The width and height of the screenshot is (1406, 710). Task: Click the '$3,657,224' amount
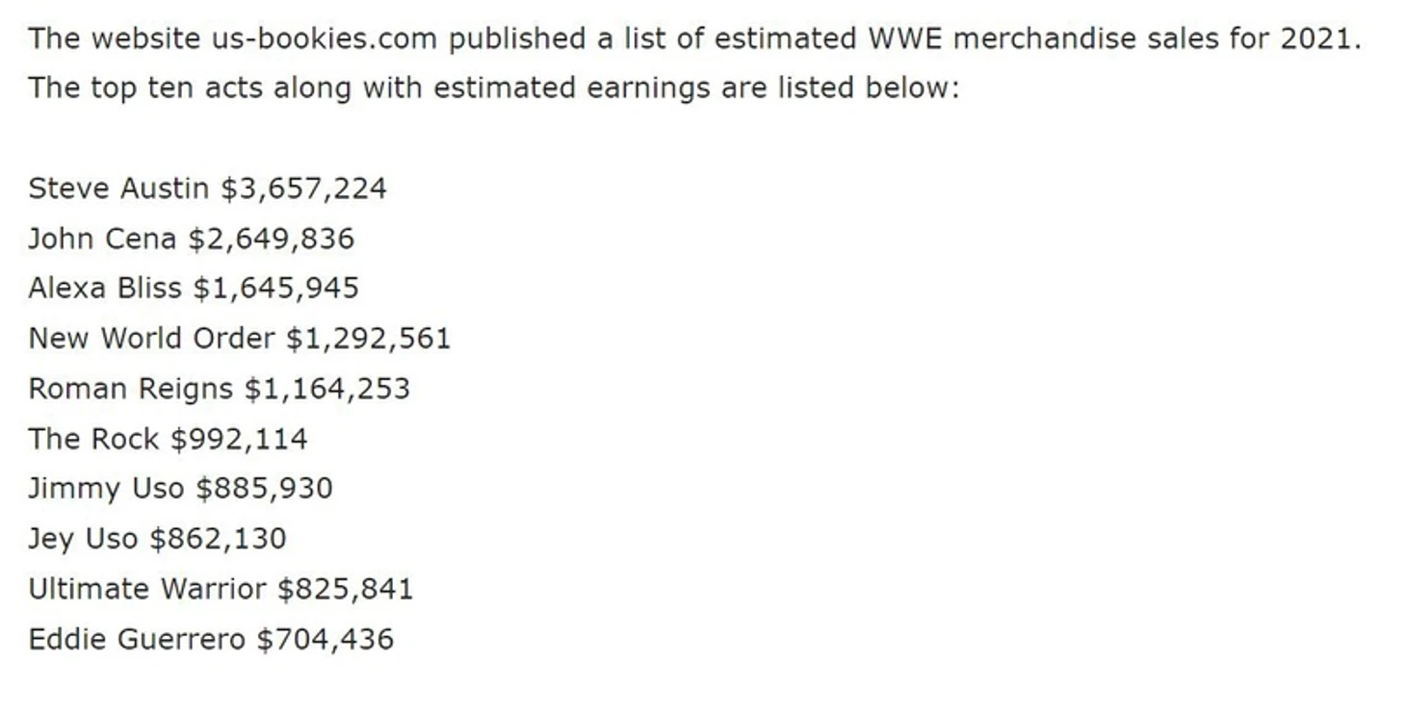[x=303, y=189]
